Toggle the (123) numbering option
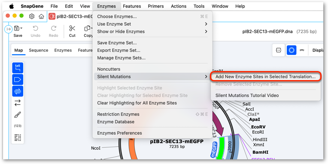Viewport: 328px width, 164px height. point(18,126)
